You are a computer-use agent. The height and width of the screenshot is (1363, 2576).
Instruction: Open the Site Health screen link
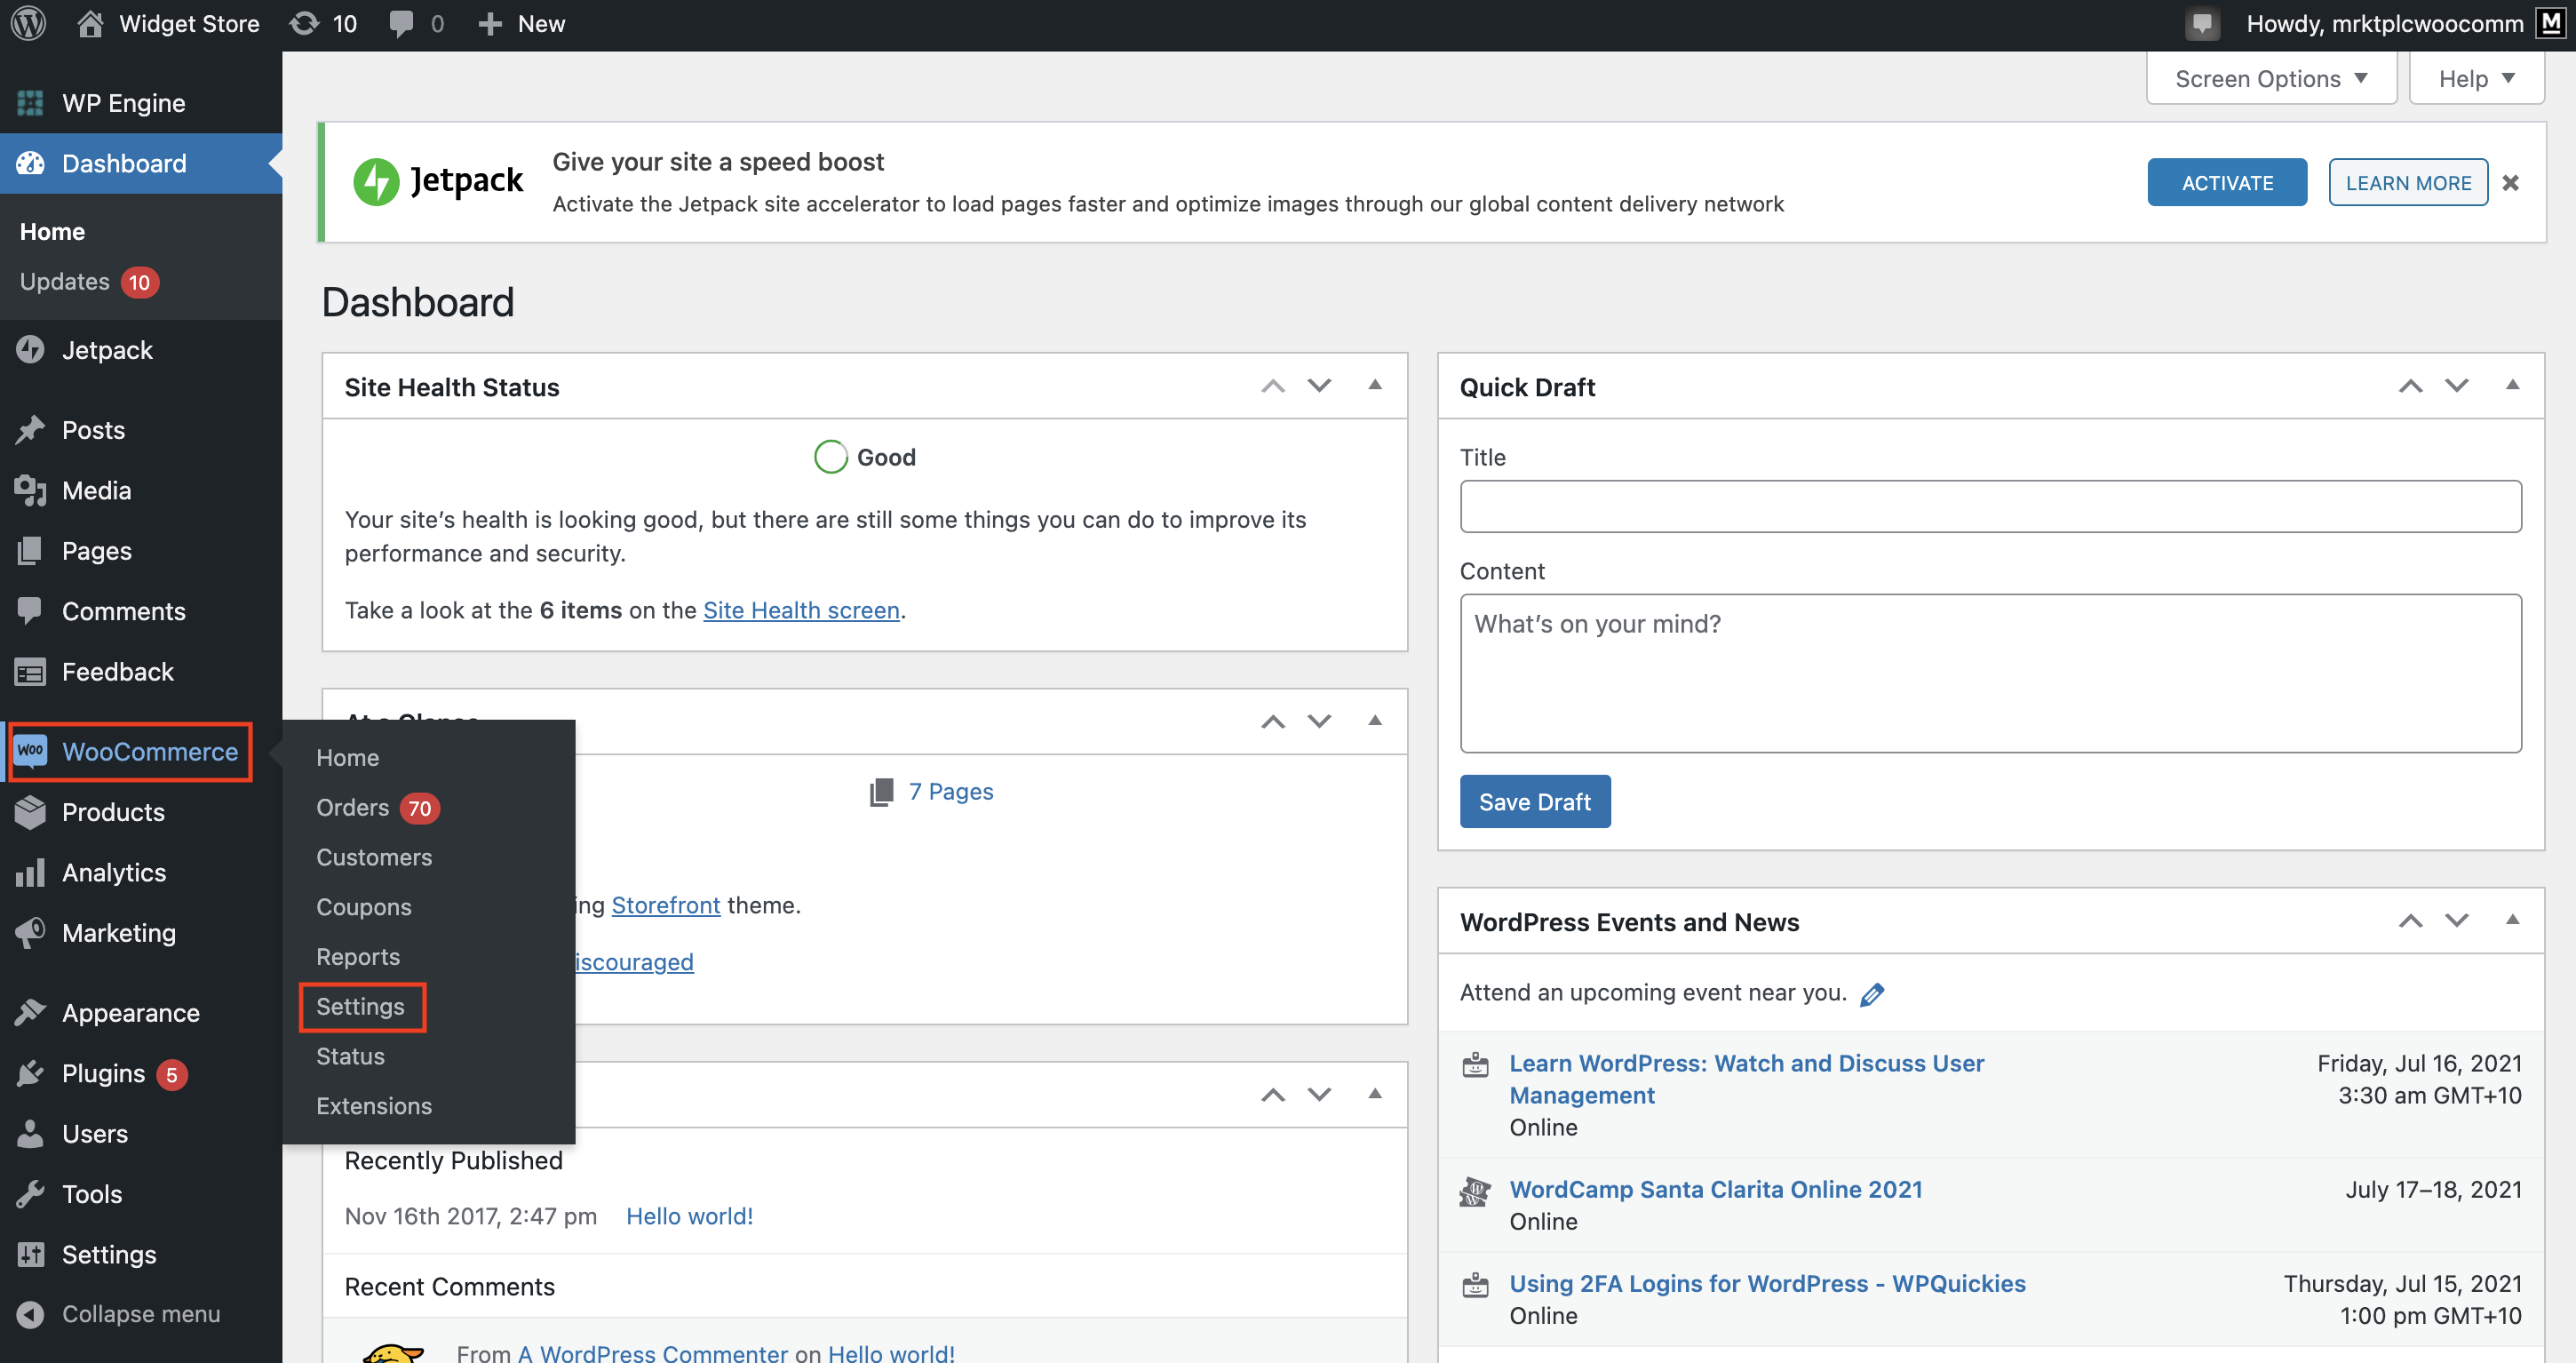(801, 610)
